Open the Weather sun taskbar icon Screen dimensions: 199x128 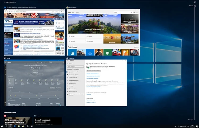[x=32, y=126]
